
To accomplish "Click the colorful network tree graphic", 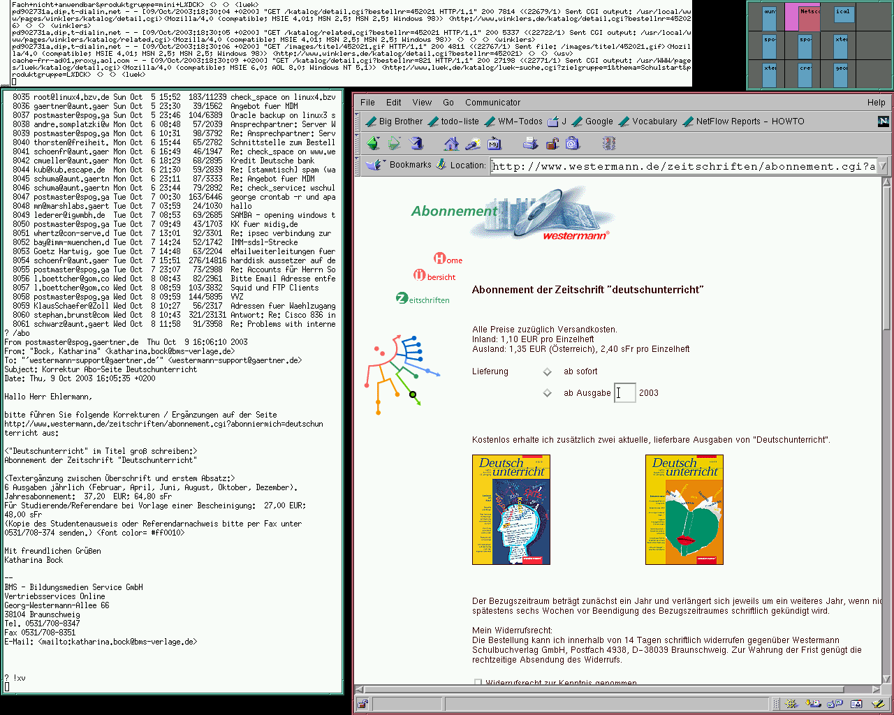I will pos(403,375).
